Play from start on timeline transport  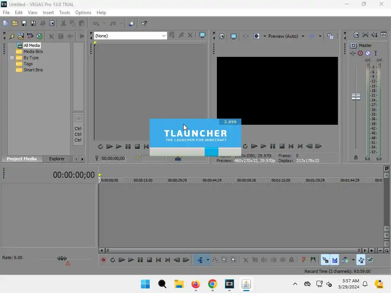[x=122, y=260]
